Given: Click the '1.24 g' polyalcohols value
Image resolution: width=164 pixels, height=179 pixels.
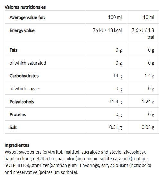Looking at the screenshot, I should [148, 102].
